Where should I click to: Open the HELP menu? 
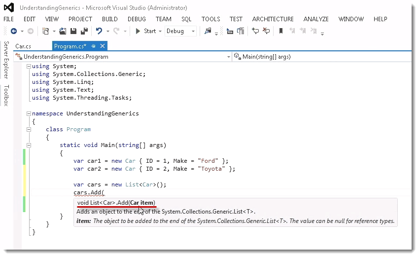point(381,19)
